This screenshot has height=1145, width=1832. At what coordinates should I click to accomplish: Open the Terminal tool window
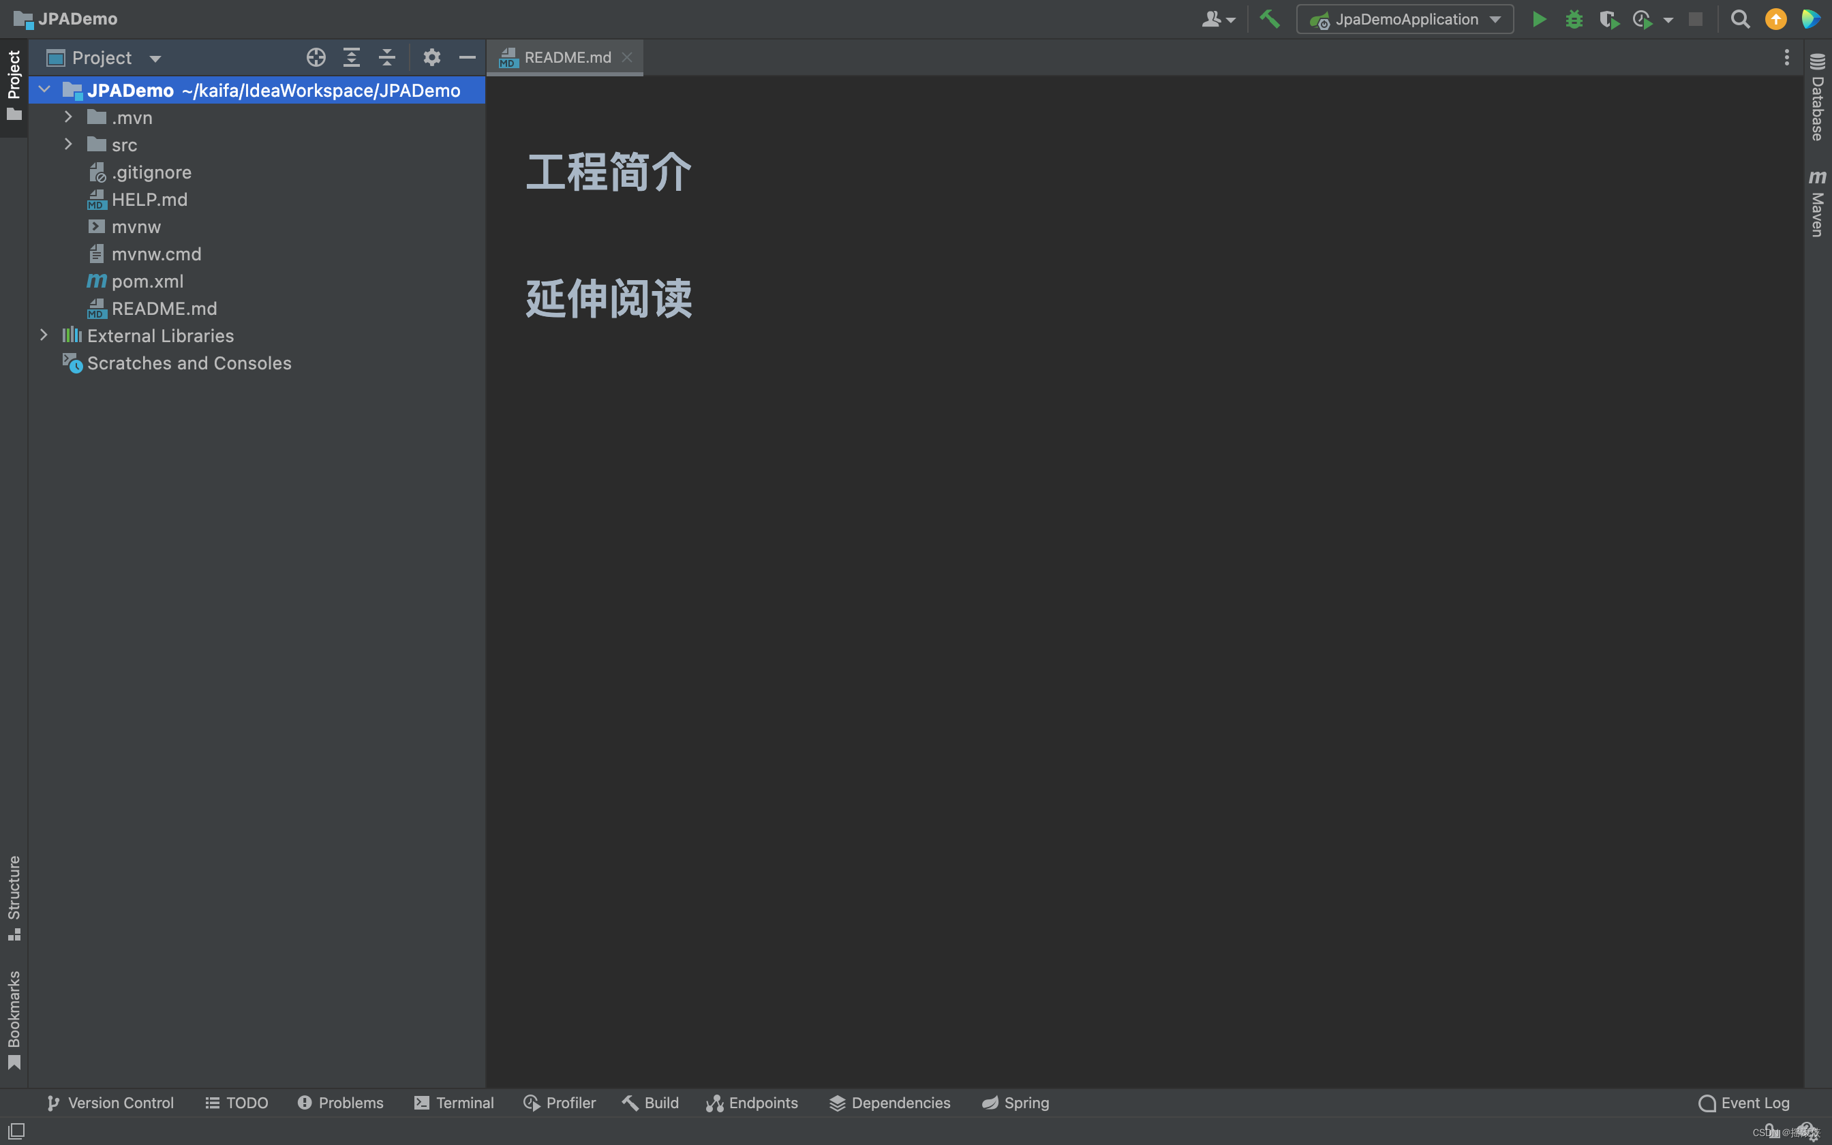454,1103
